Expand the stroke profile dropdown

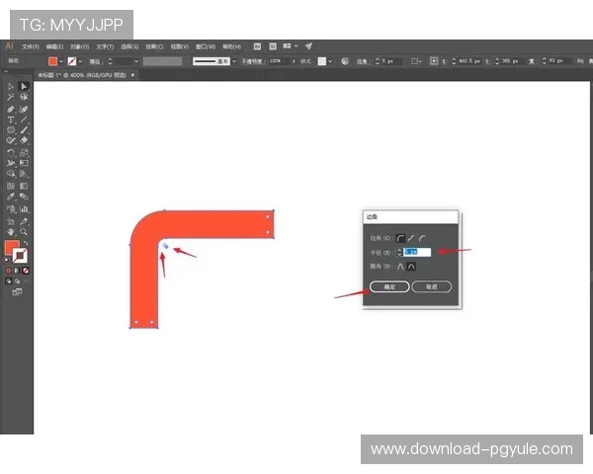click(235, 61)
